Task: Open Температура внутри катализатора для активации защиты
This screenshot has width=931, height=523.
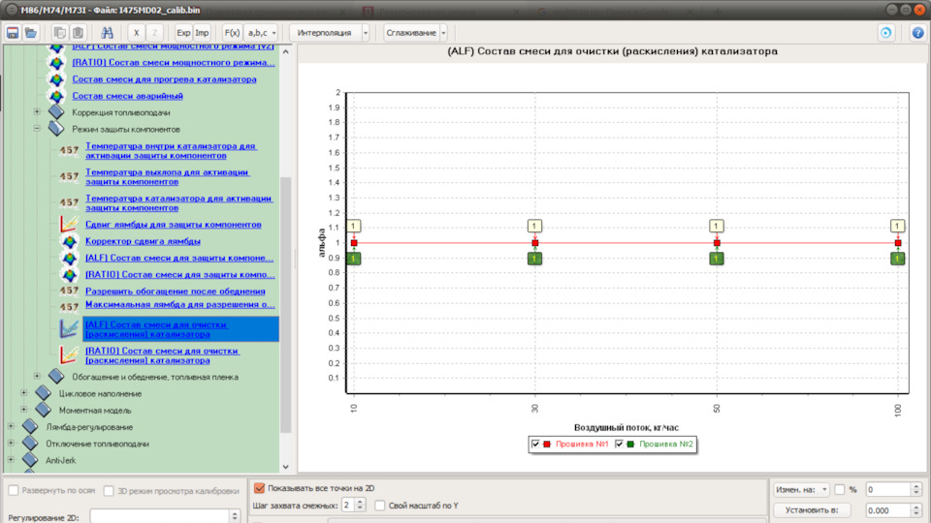Action: 171,151
